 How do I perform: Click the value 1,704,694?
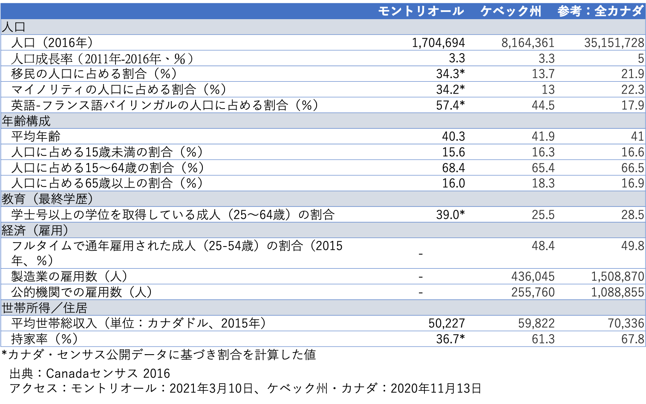[x=438, y=43]
